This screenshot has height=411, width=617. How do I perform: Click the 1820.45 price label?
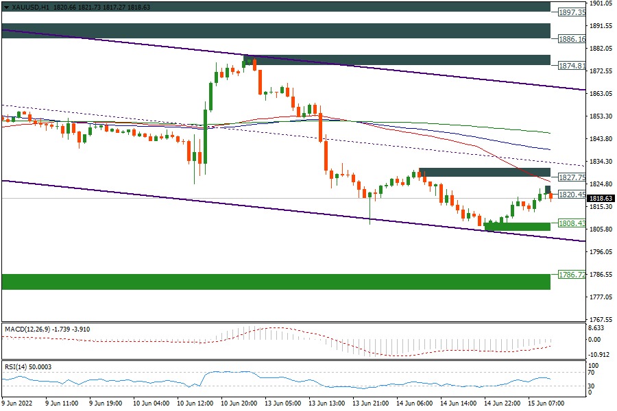pos(572,195)
